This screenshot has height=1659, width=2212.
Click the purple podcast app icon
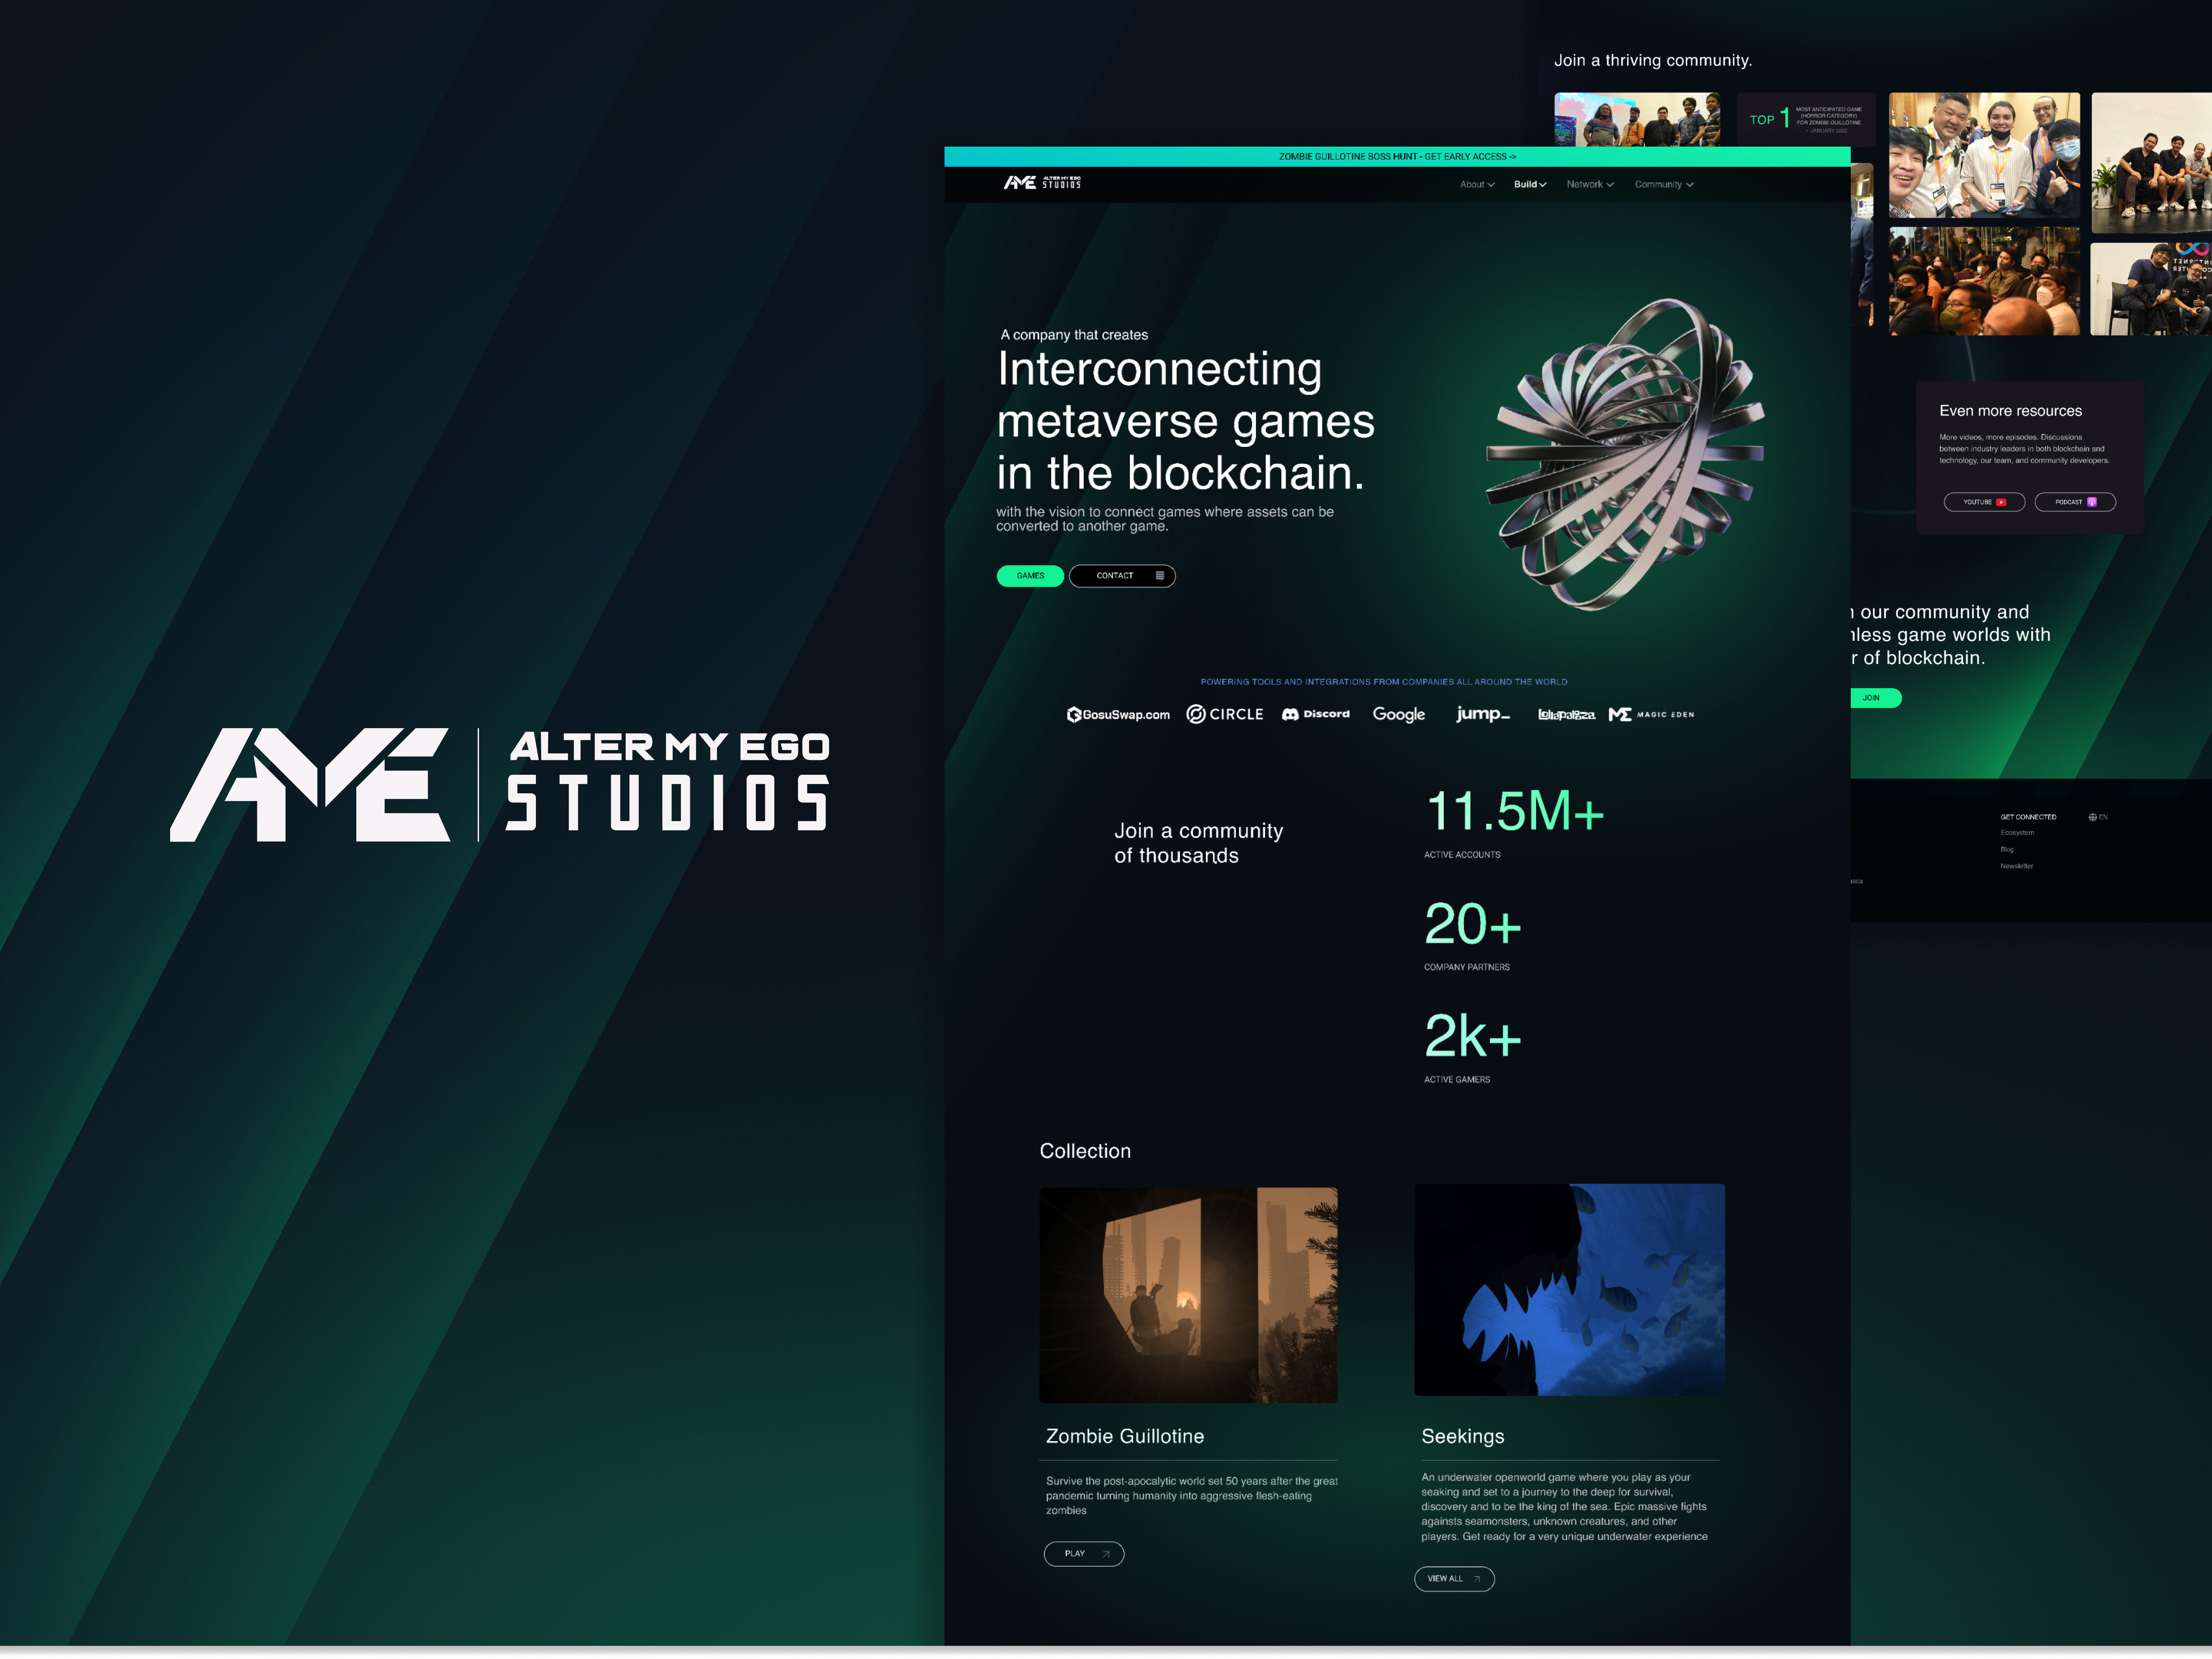pyautogui.click(x=2092, y=502)
